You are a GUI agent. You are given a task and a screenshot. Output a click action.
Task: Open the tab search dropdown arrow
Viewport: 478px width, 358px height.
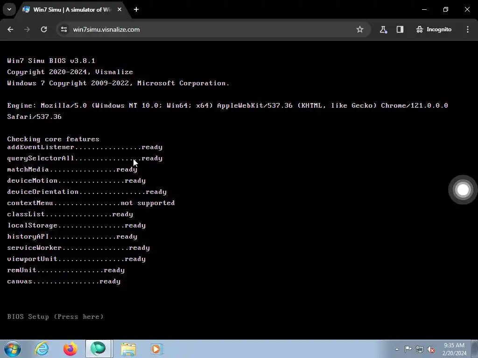(9, 9)
